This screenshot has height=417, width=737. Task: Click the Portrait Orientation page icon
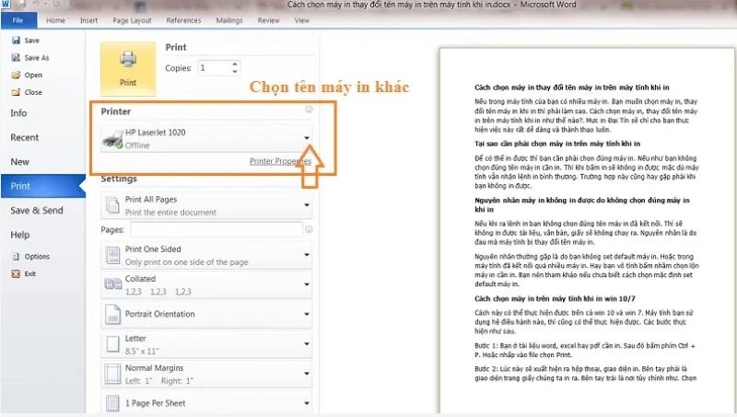pyautogui.click(x=112, y=314)
